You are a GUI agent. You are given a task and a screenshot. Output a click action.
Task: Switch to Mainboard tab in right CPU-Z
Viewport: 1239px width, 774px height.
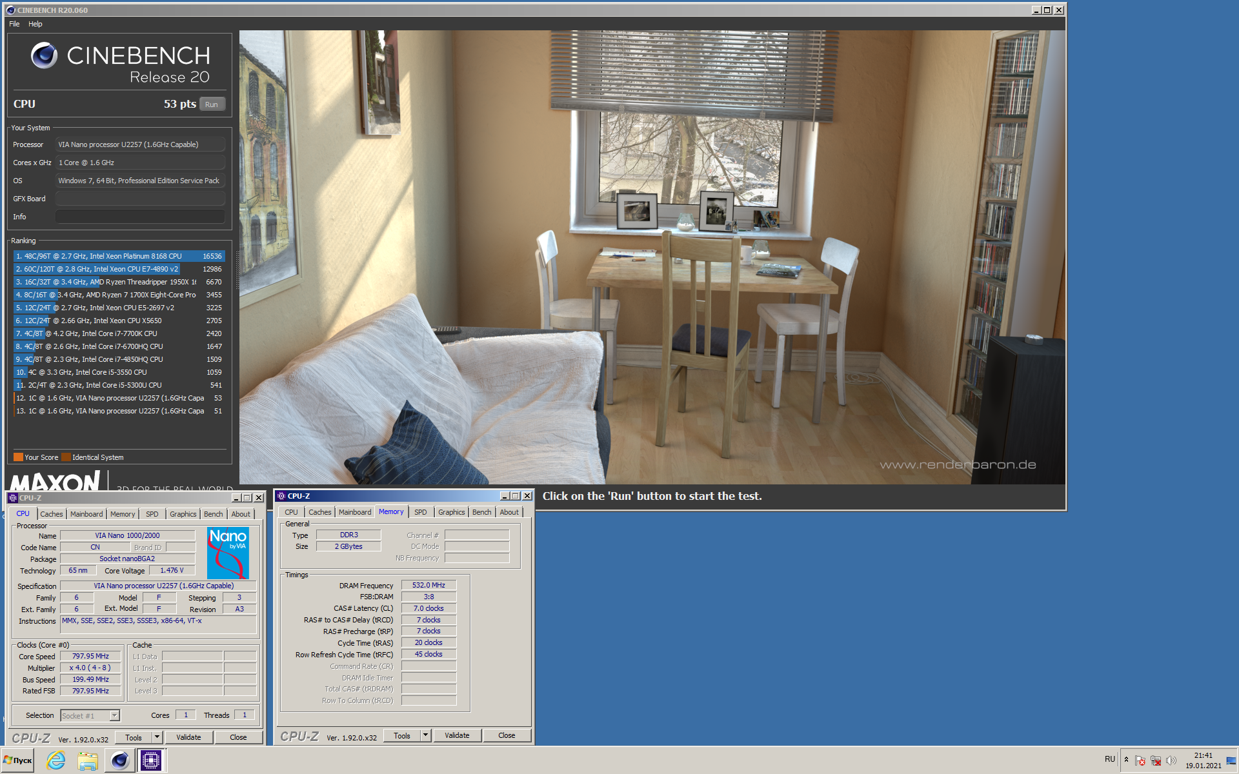[355, 512]
